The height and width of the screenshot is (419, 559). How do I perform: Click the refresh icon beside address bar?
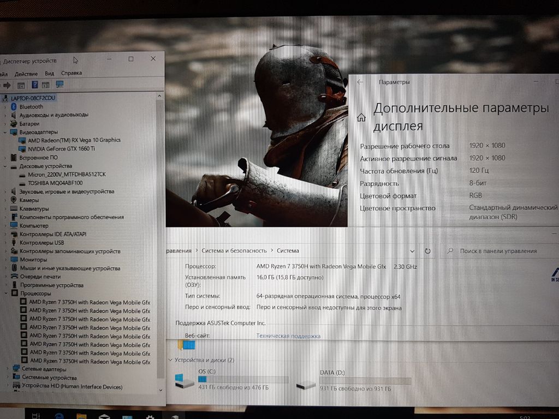[x=427, y=251]
